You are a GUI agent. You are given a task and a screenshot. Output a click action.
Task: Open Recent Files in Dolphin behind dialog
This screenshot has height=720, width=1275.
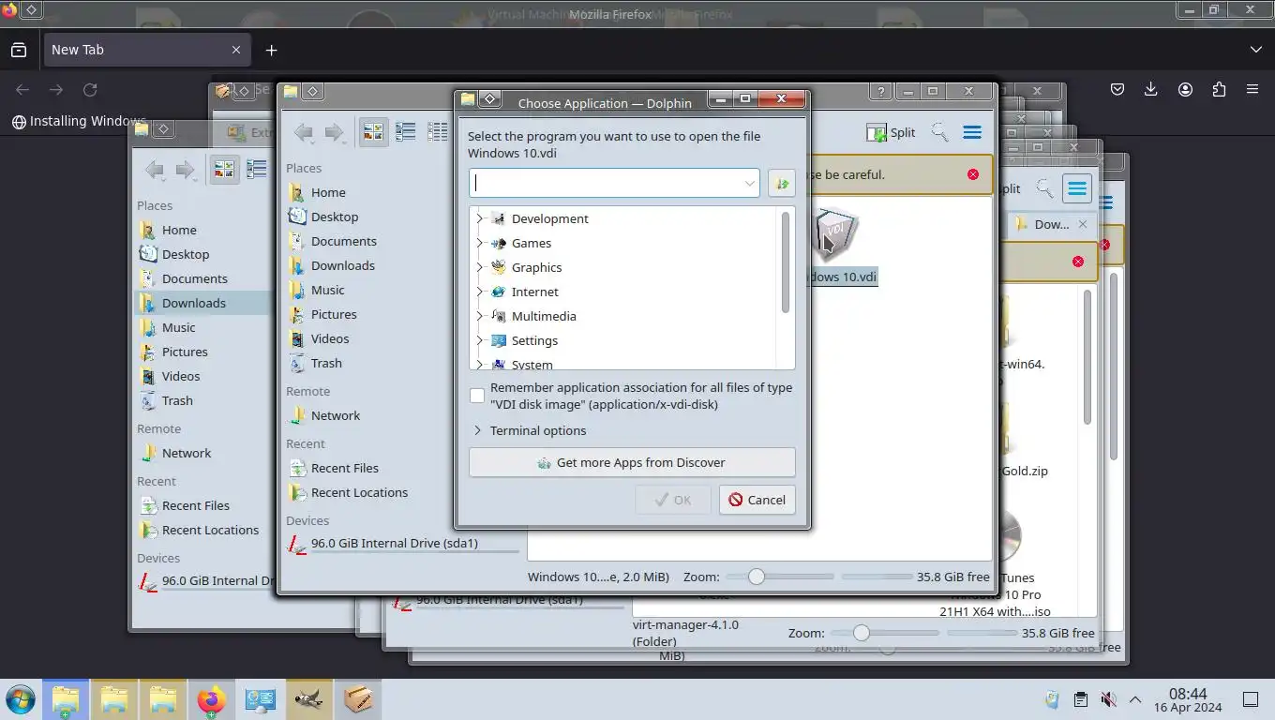coord(345,468)
